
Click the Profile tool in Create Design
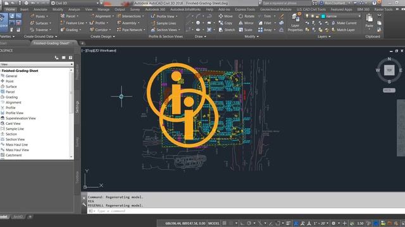click(x=99, y=23)
